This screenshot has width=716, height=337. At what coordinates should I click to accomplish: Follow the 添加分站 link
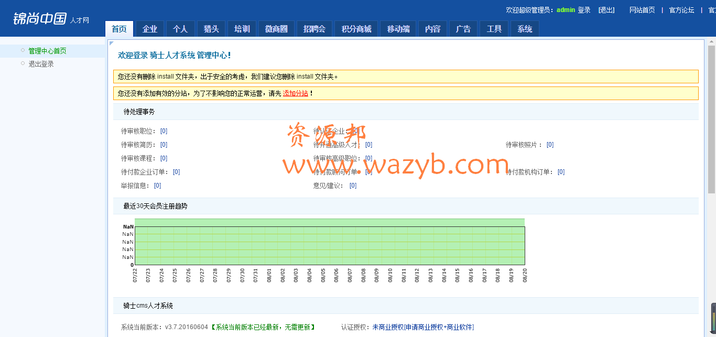(296, 93)
